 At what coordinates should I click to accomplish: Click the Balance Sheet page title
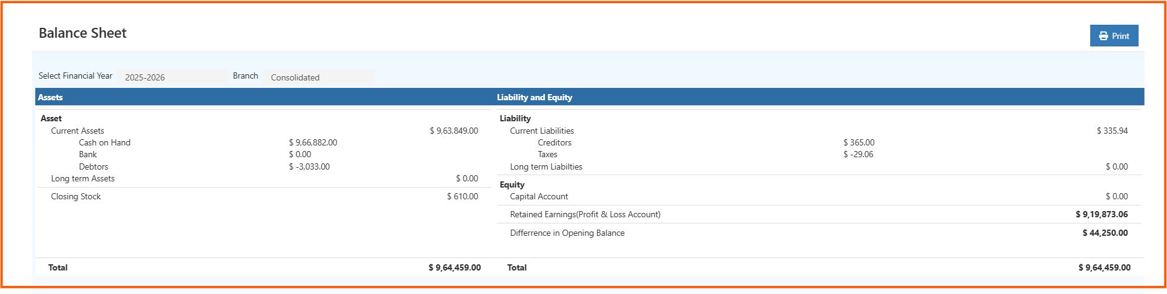point(82,33)
